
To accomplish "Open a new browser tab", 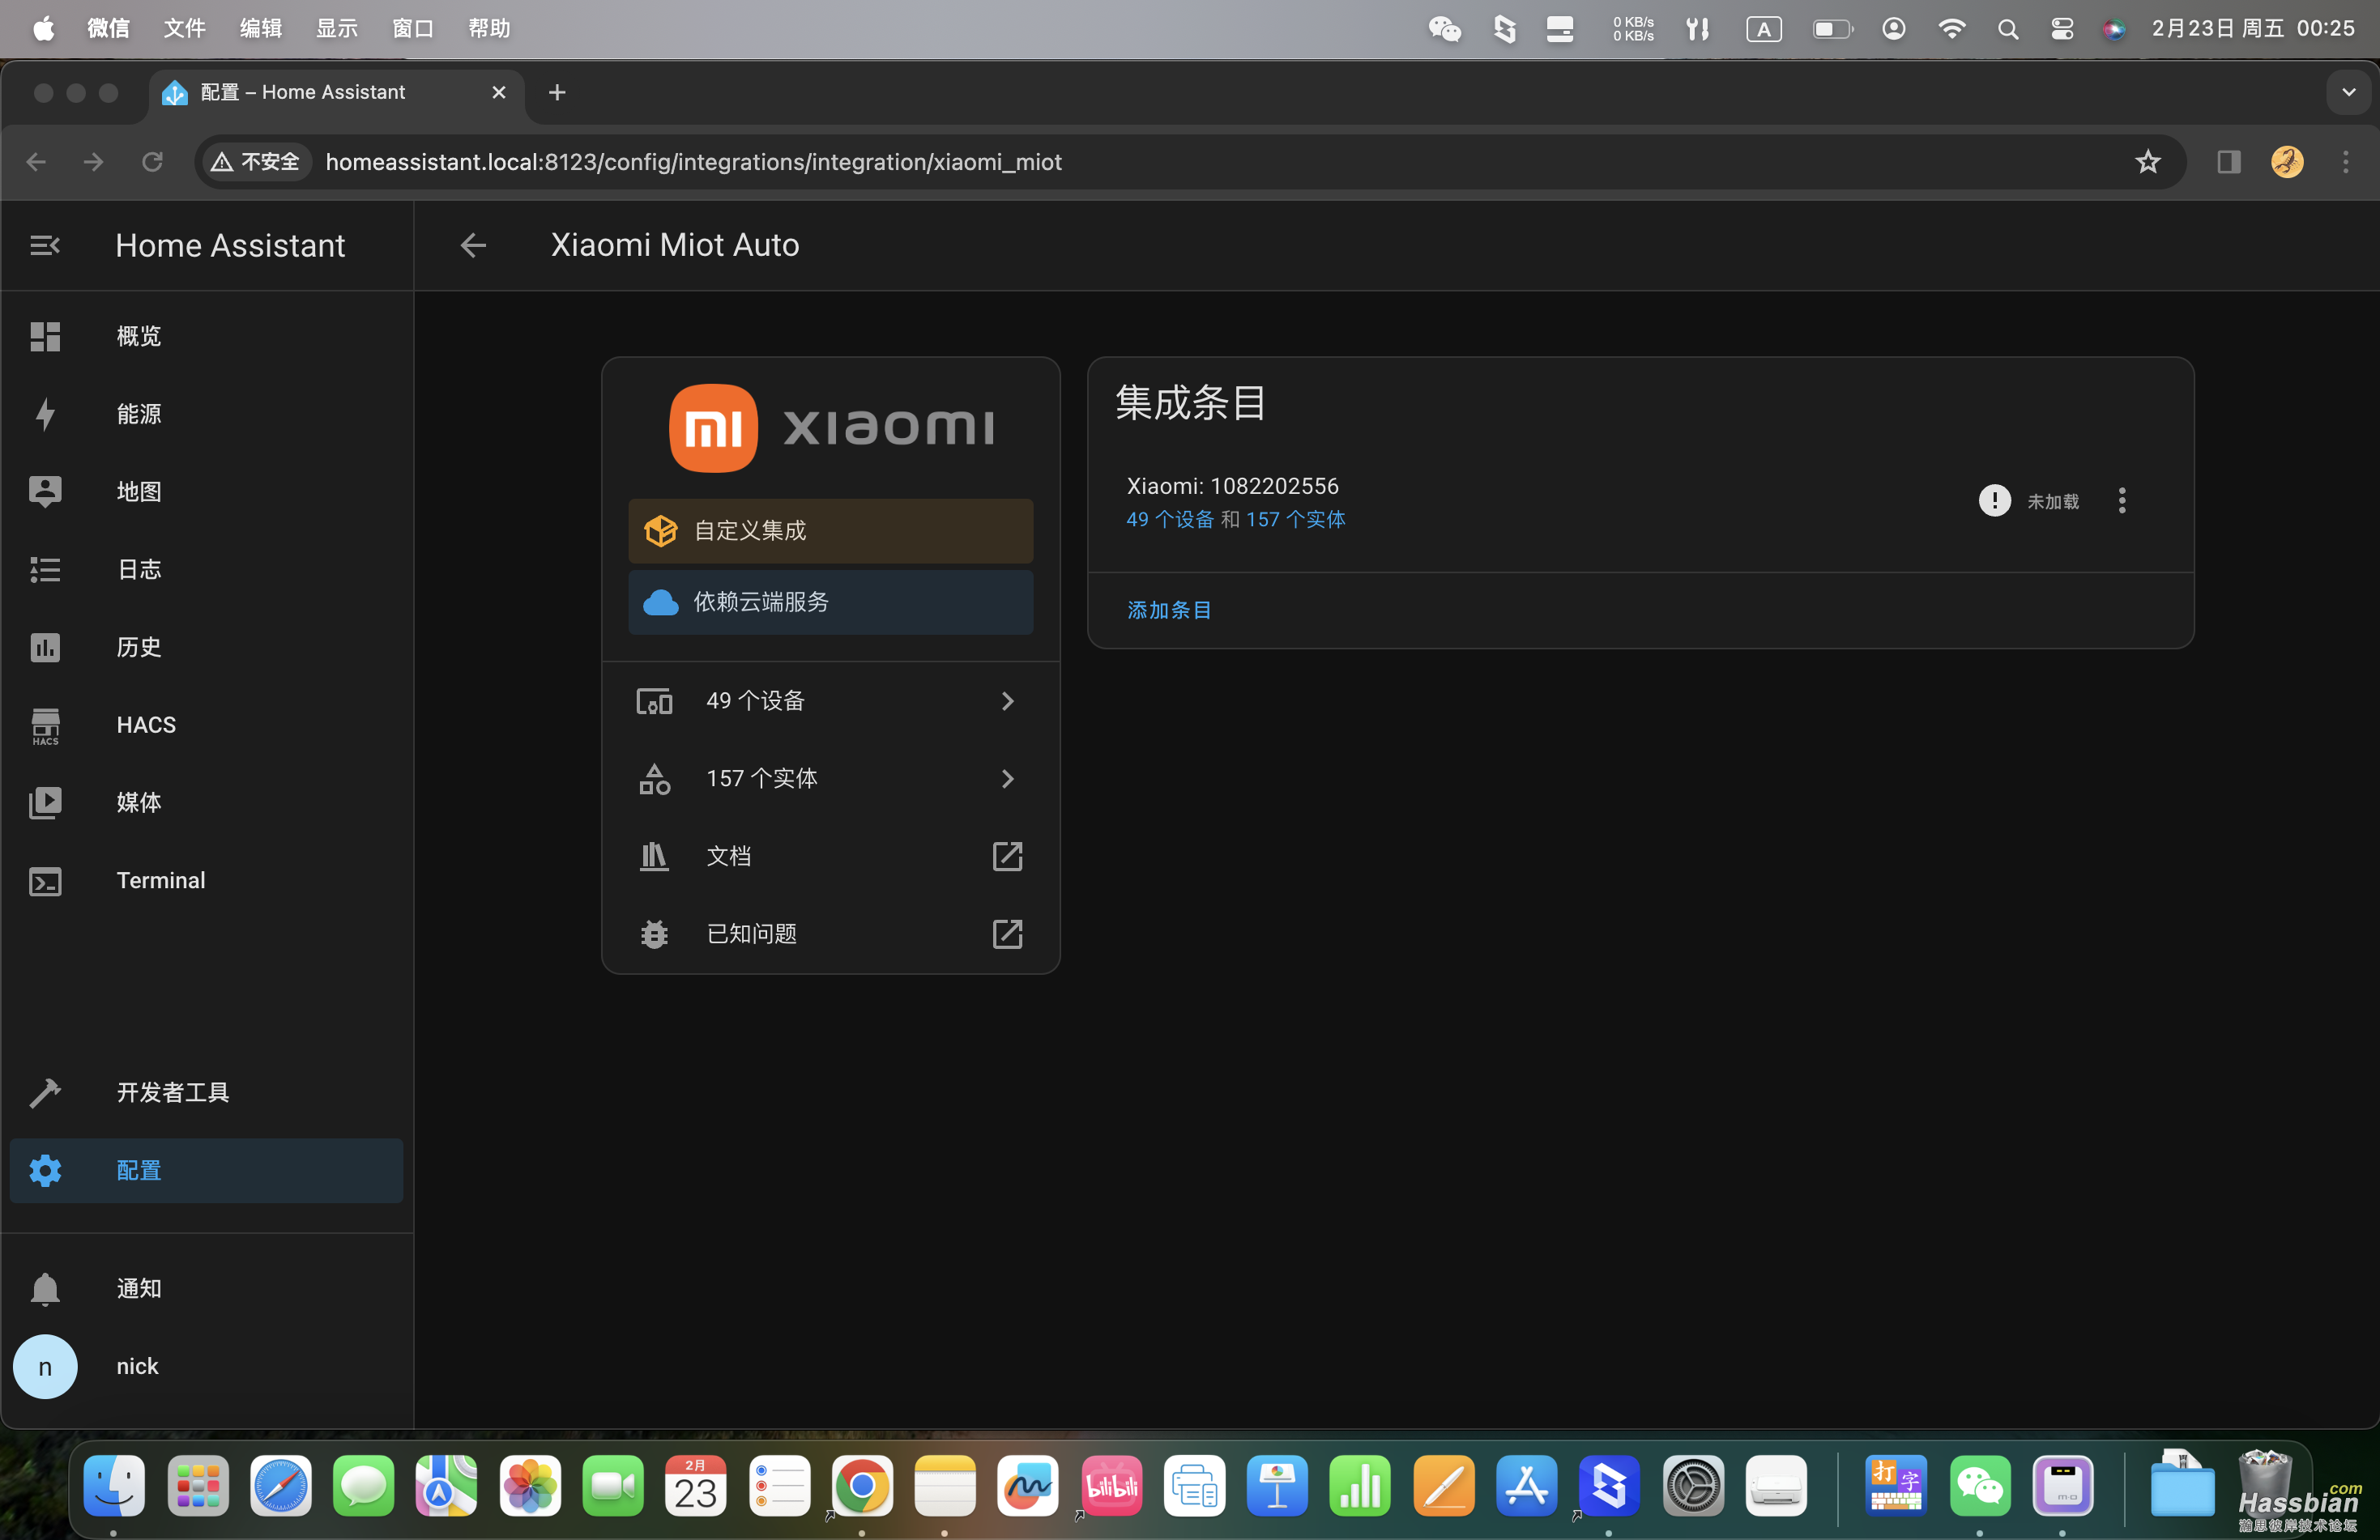I will pyautogui.click(x=557, y=92).
